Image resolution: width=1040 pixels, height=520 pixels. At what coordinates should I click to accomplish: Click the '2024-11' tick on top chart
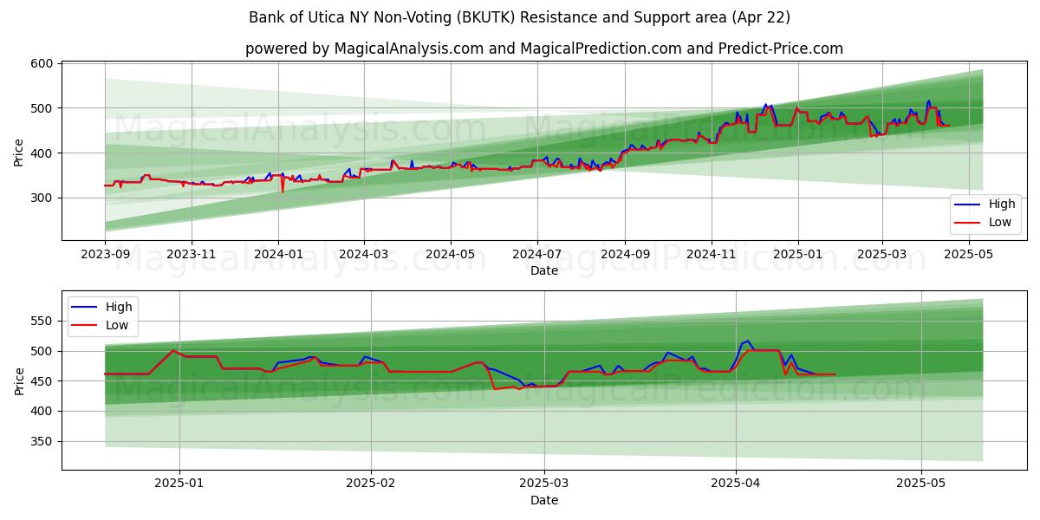click(x=712, y=254)
